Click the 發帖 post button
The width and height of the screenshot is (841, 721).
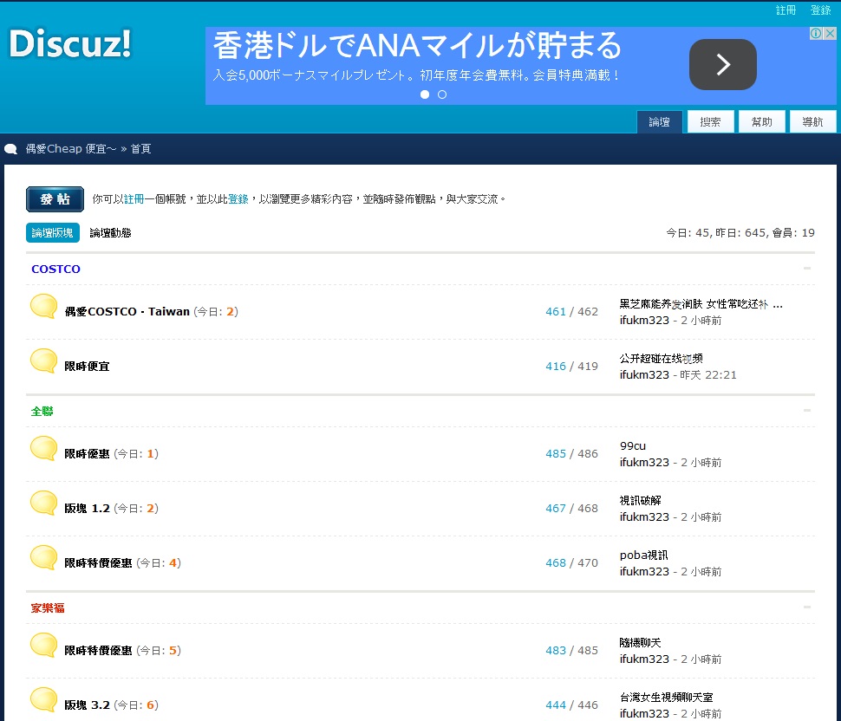tap(55, 199)
